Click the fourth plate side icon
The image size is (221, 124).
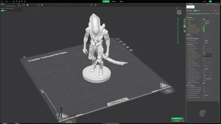pyautogui.click(x=127, y=47)
